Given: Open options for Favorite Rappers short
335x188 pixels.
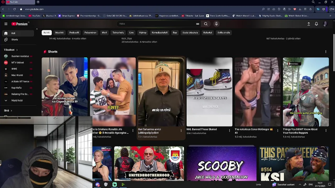Looking at the screenshot, I should tap(326, 131).
